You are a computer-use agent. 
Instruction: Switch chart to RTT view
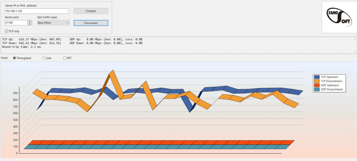[x=65, y=58]
